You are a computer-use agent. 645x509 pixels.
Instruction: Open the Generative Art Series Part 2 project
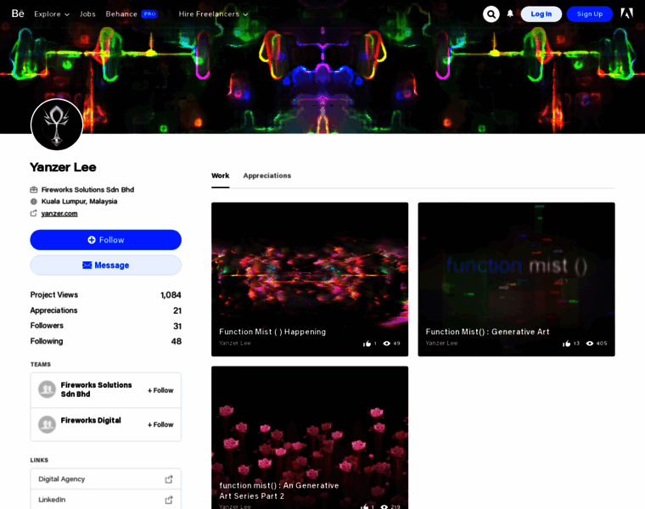310,438
